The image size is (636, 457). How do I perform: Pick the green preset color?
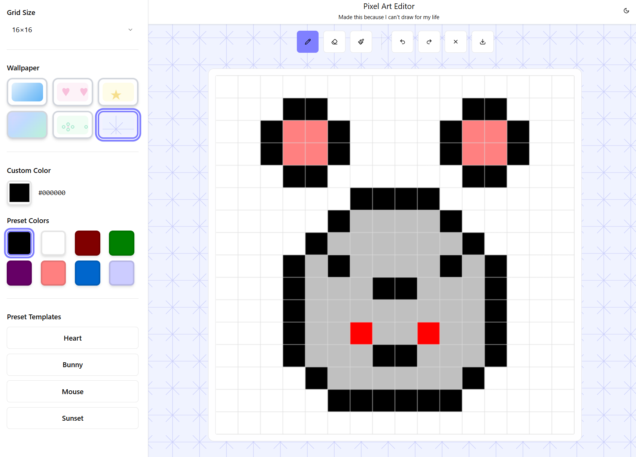(x=122, y=243)
